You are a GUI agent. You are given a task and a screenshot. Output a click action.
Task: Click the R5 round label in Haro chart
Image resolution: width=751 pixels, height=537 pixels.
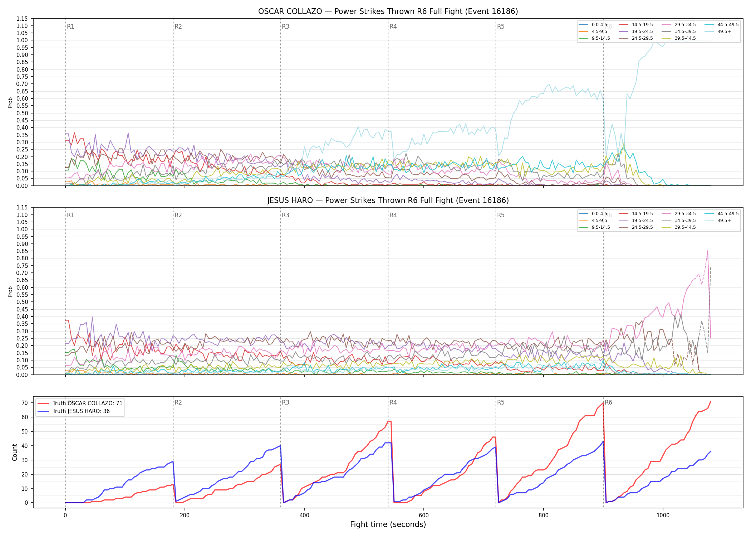point(501,216)
